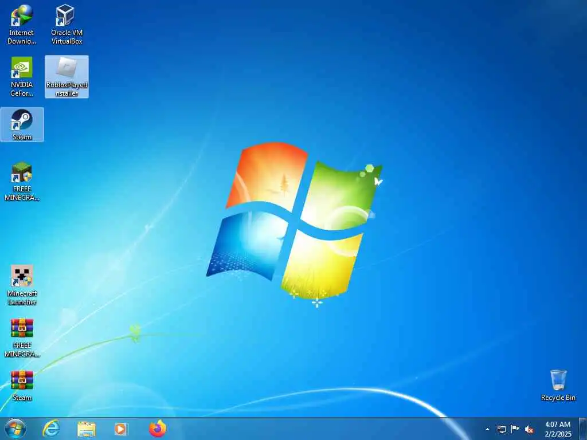Click the muted volume speaker icon
This screenshot has height=440, width=587.
click(x=529, y=429)
